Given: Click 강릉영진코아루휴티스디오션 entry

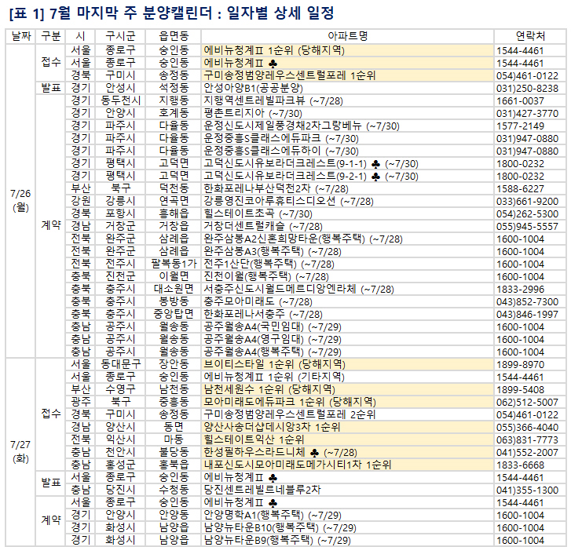Looking at the screenshot, I should (288, 201).
